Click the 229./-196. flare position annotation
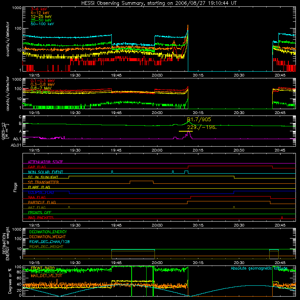The height and width of the screenshot is (300, 300). point(202,127)
